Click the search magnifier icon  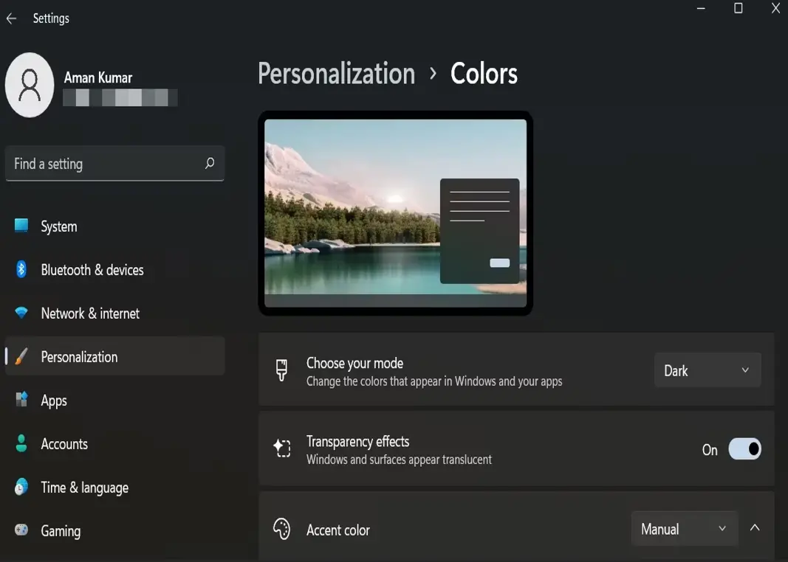(x=210, y=163)
